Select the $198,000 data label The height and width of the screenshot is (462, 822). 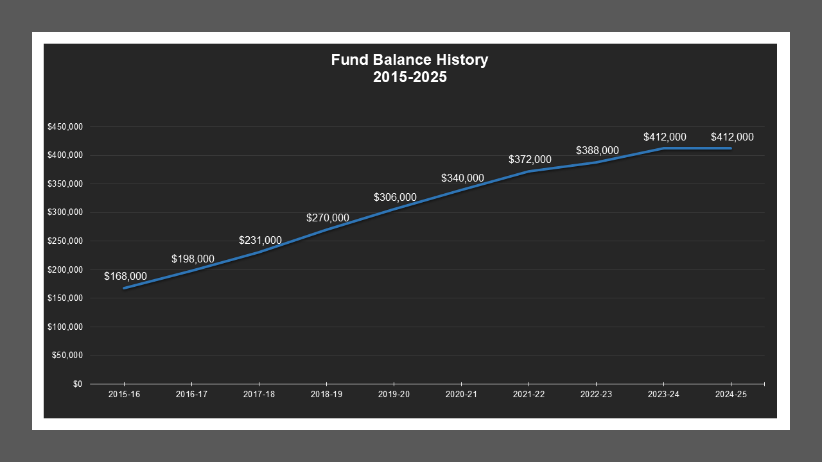coord(193,259)
